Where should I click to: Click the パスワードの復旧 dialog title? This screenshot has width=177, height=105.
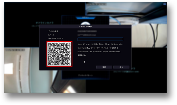(85, 26)
